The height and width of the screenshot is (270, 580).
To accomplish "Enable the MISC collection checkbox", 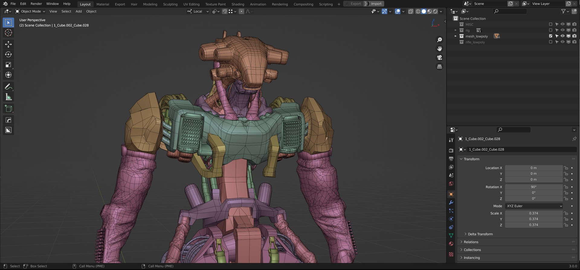I will pos(550,24).
